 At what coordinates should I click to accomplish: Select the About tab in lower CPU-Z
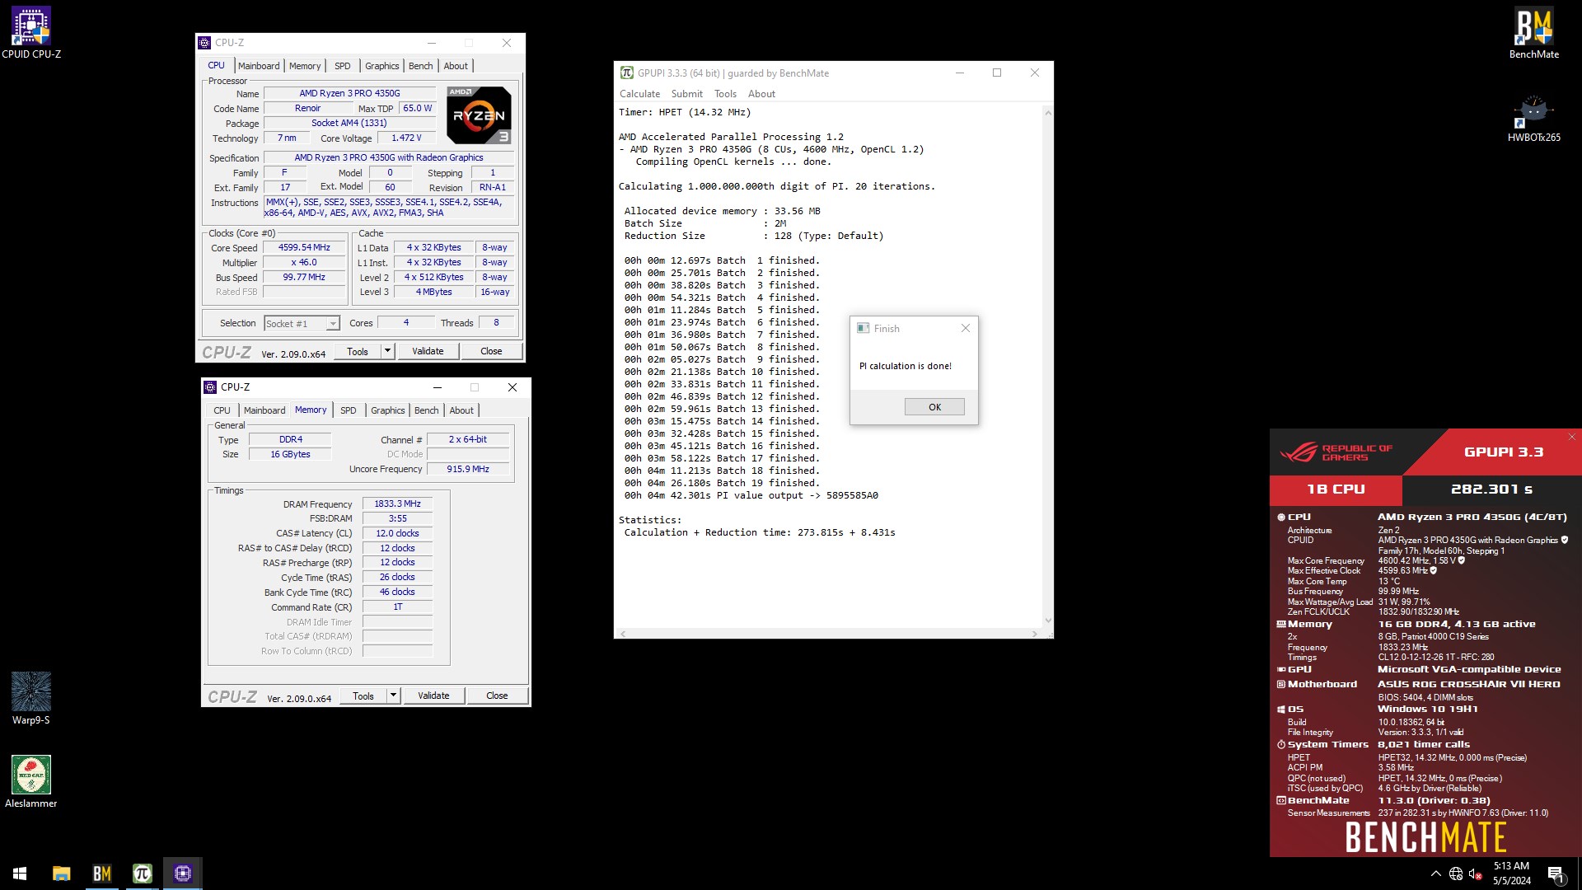461,410
